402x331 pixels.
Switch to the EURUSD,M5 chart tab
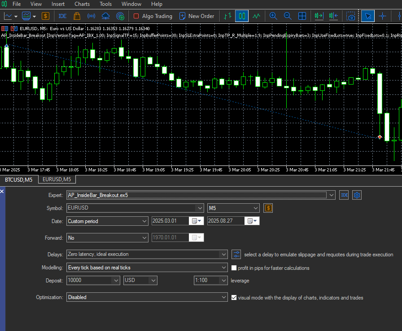coord(57,179)
